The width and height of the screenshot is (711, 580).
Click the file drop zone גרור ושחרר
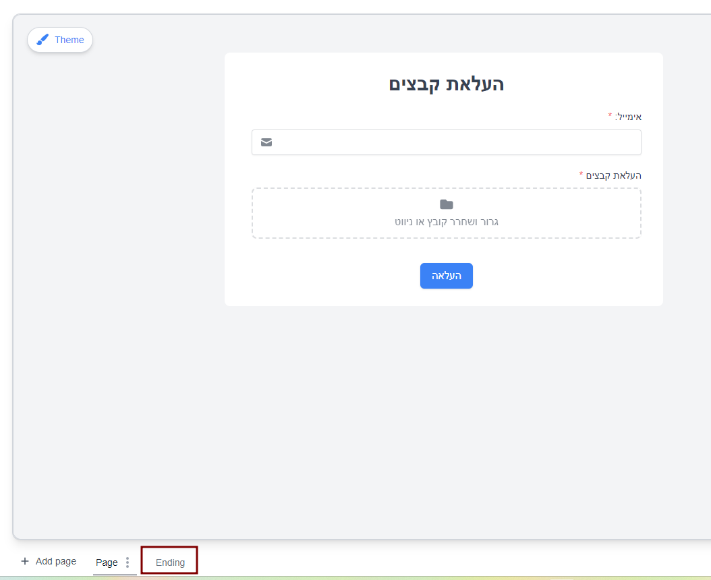(447, 213)
